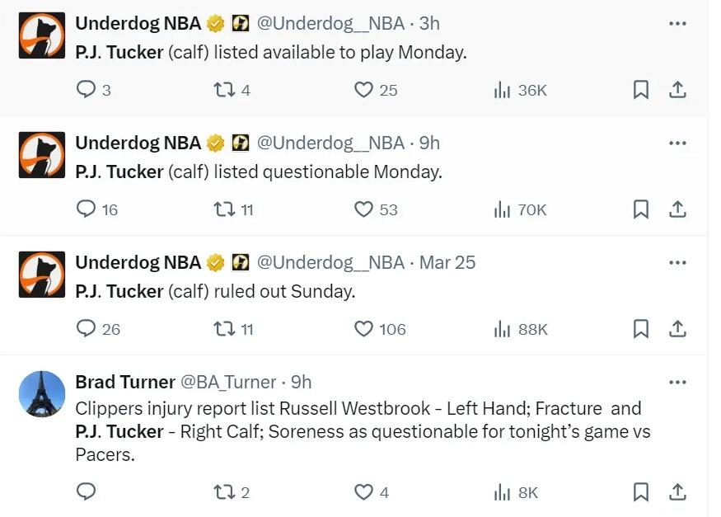Viewport: 721px width, 517px height.
Task: Open Brad Turner's Eiffel Tower profile picture
Action: coord(42,394)
